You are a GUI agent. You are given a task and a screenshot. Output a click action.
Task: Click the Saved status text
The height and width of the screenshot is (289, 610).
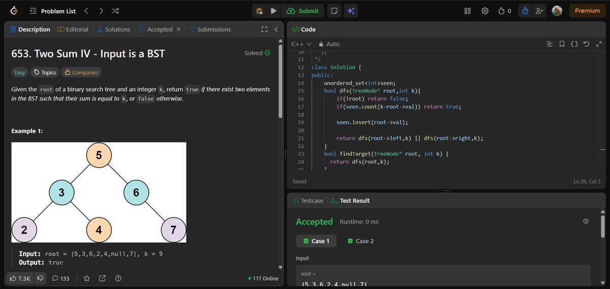[299, 181]
